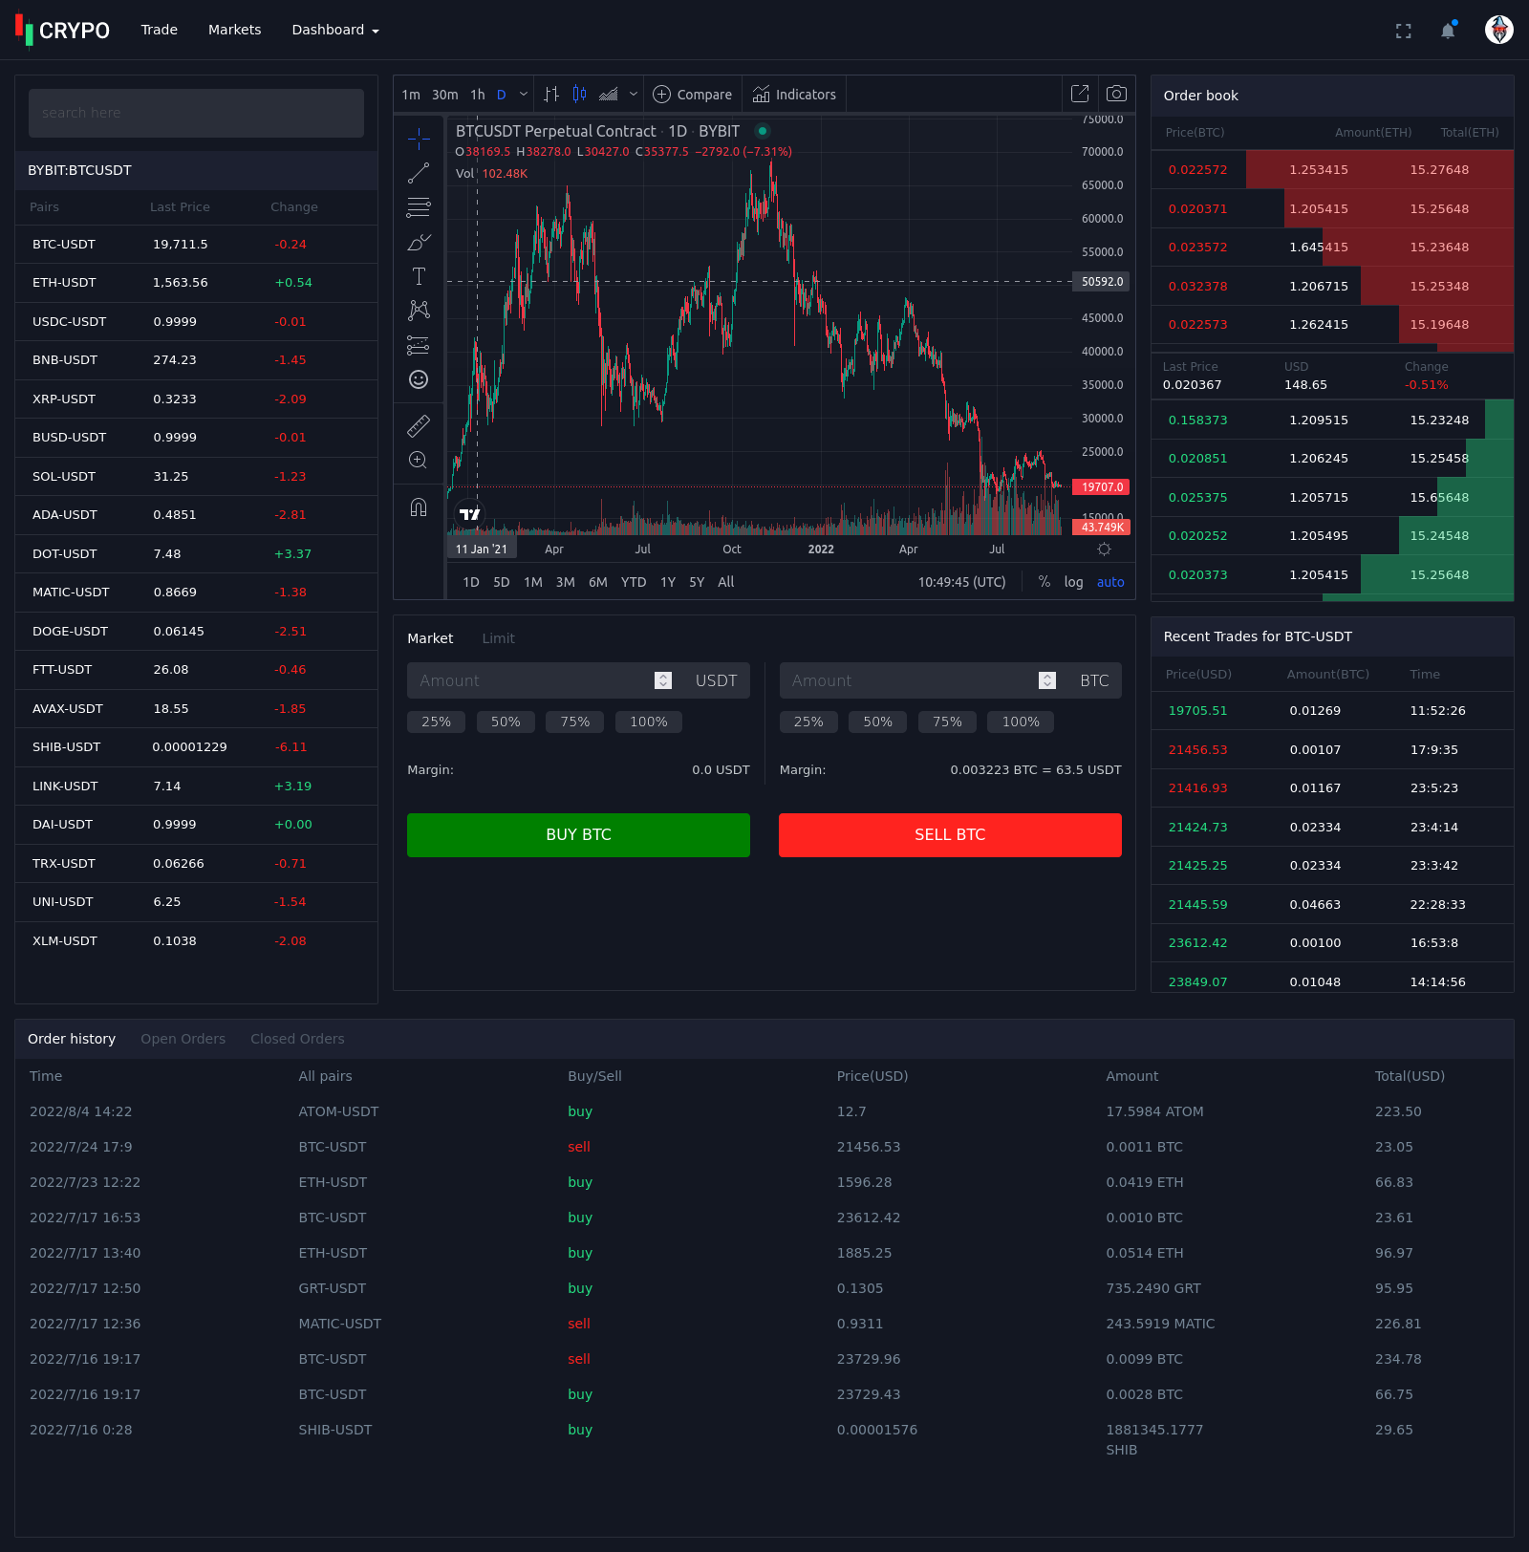The width and height of the screenshot is (1529, 1552).
Task: Open the Dashboard dropdown menu
Action: pos(335,30)
